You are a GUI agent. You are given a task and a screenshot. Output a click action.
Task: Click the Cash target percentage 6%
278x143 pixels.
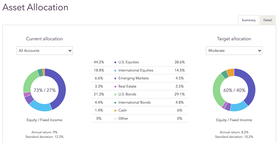(x=180, y=110)
